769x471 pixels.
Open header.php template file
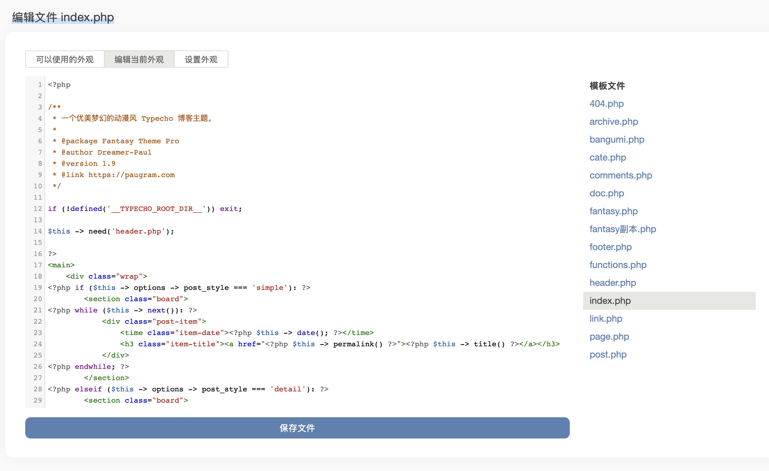pos(613,283)
